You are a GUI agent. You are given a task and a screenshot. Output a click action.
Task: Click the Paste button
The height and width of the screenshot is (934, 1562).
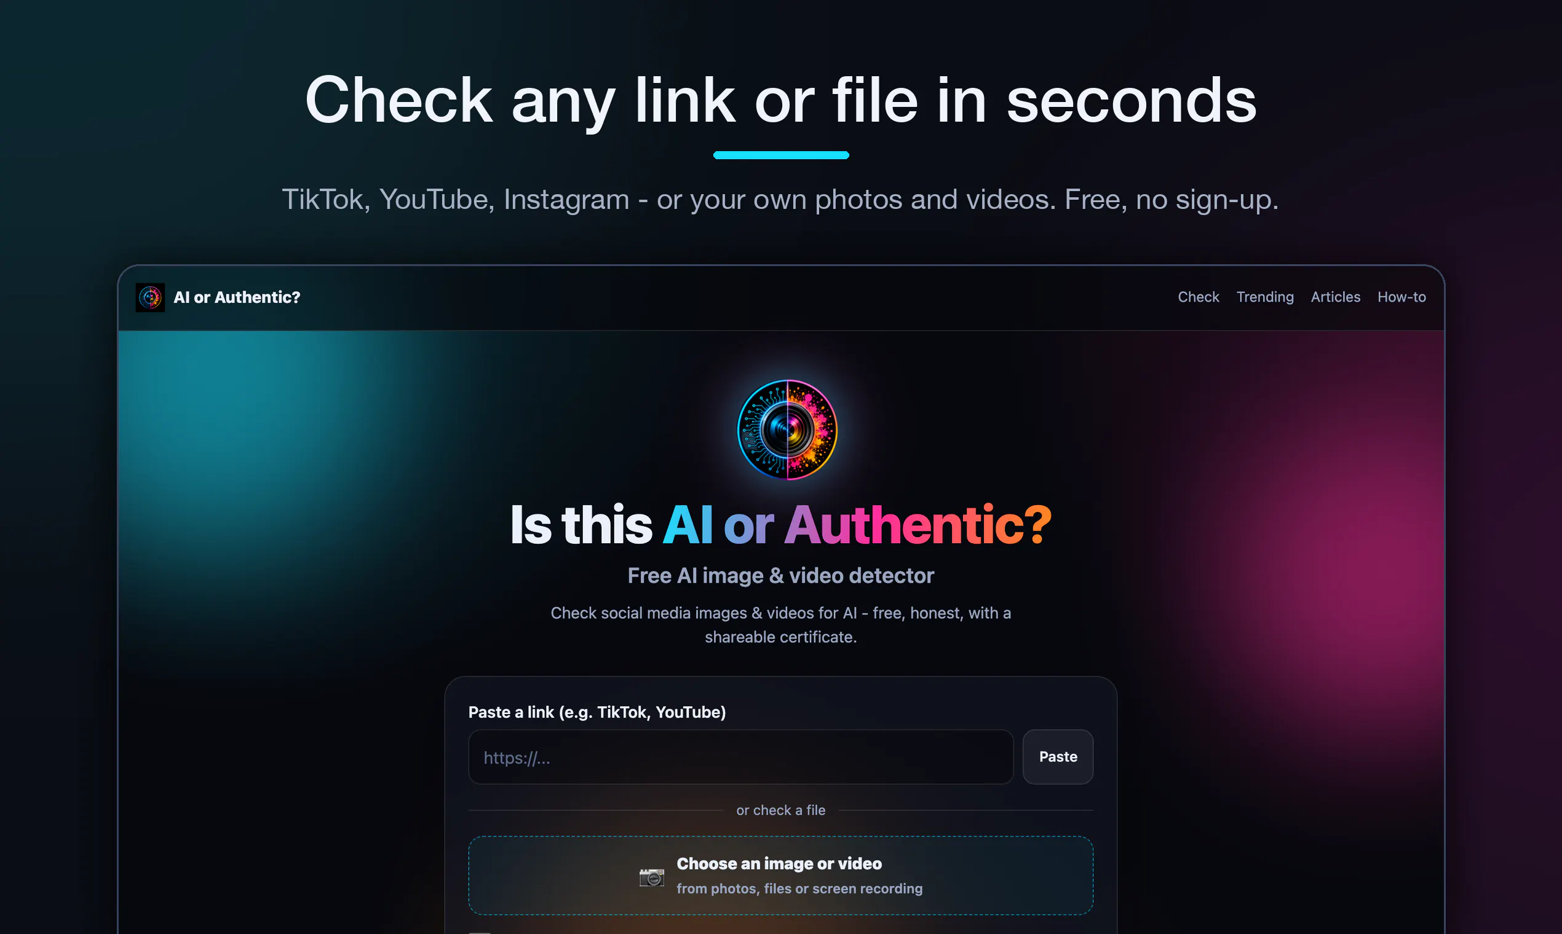click(x=1058, y=756)
